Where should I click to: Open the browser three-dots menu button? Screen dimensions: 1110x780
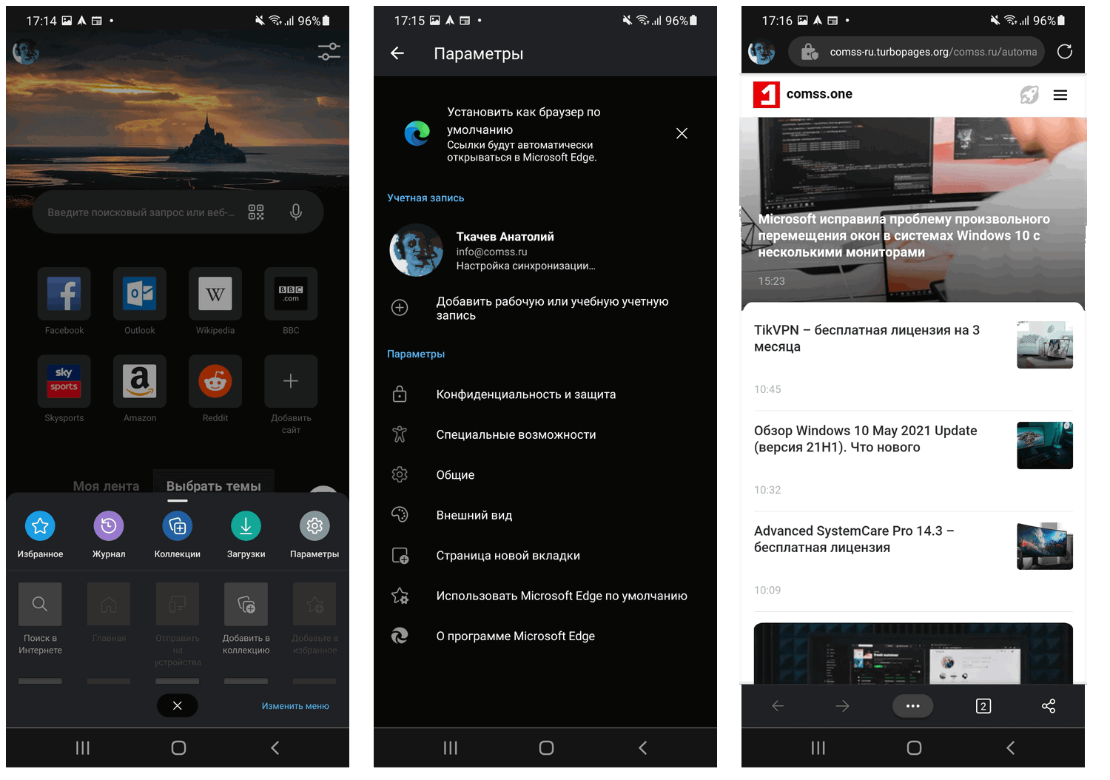tap(913, 706)
